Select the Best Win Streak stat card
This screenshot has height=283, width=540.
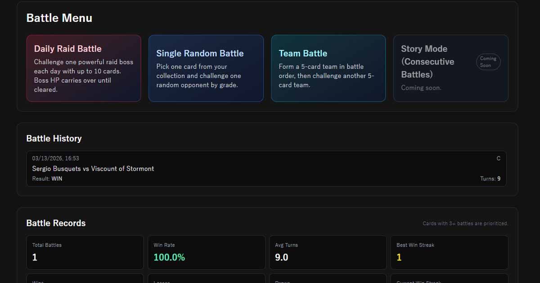point(449,252)
